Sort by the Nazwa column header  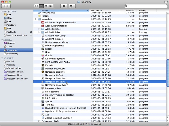click(61, 11)
